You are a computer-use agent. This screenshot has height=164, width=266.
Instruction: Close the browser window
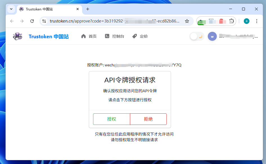coord(256,9)
